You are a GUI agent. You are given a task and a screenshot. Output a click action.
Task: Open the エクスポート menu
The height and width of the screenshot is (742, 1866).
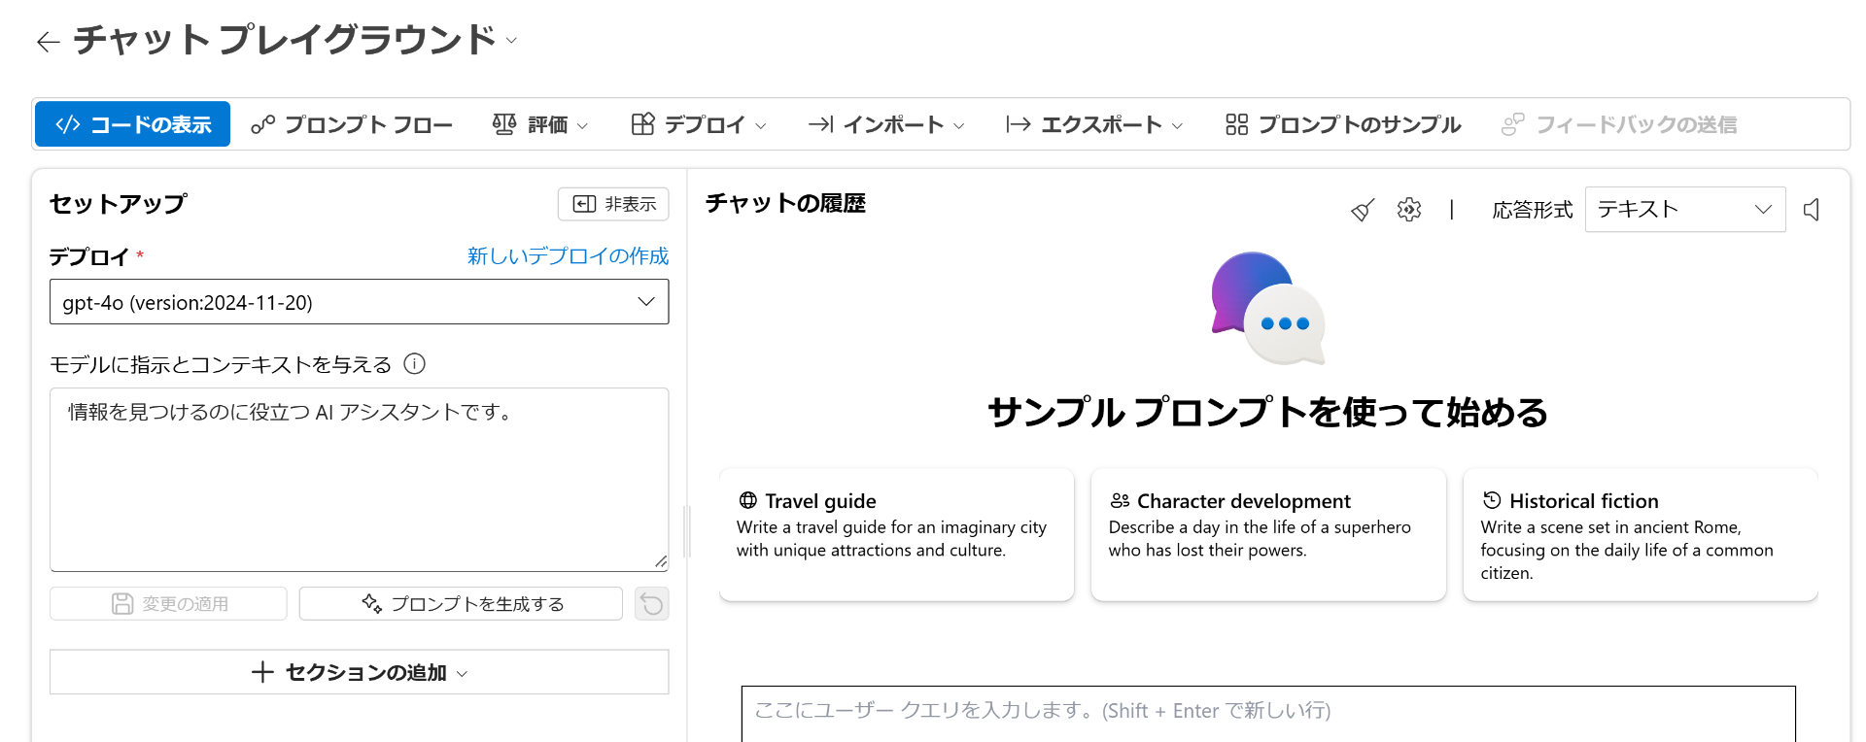pos(1094,124)
